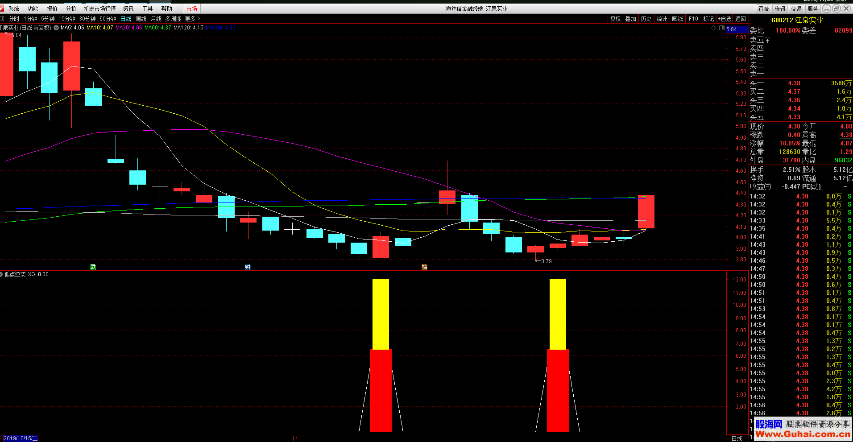
Task: Click the indicator icon beside 低点逆袭
Action: tap(1, 274)
